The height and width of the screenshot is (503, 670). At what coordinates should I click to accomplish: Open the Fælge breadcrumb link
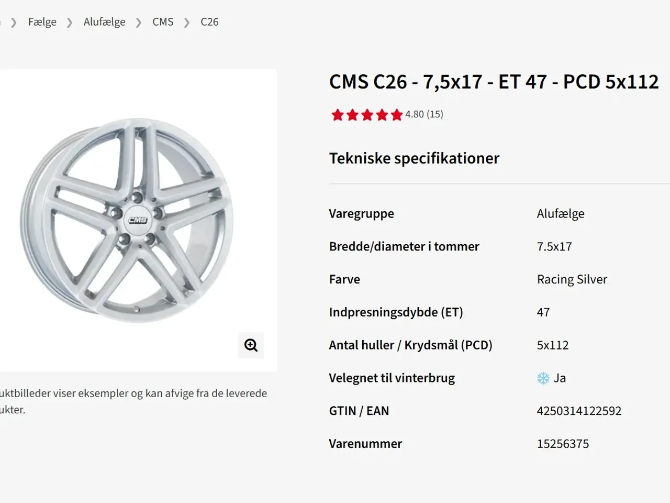(42, 22)
